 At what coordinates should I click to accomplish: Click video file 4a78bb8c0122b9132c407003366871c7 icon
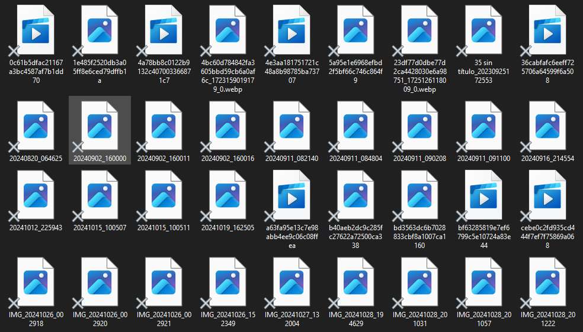tap(164, 30)
